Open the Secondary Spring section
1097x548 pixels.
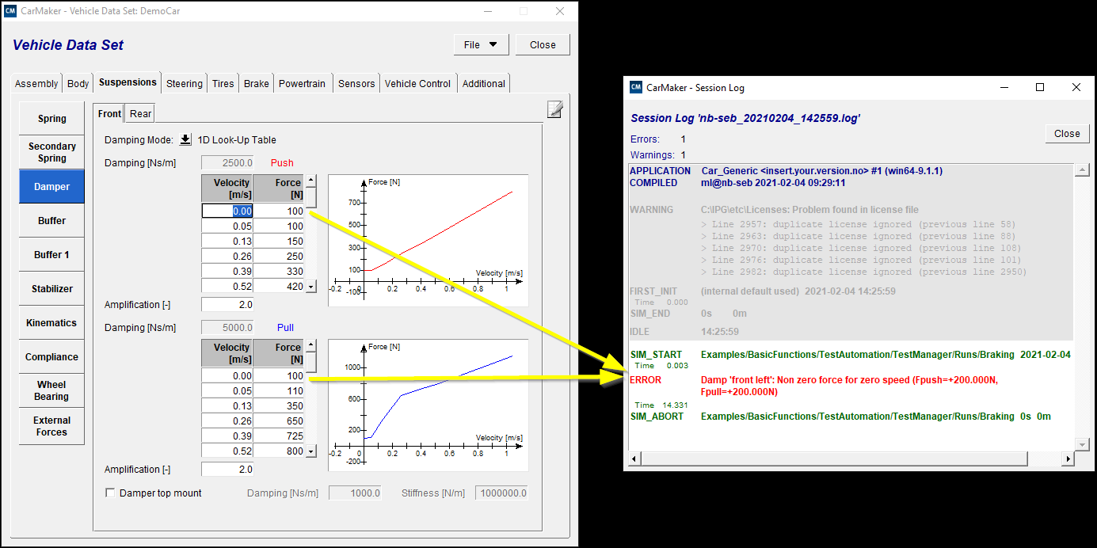51,152
